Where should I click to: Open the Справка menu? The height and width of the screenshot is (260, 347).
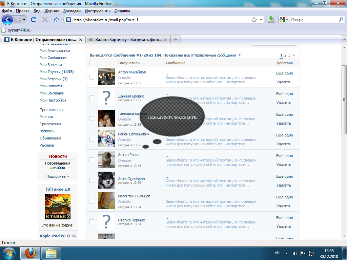pyautogui.click(x=122, y=11)
